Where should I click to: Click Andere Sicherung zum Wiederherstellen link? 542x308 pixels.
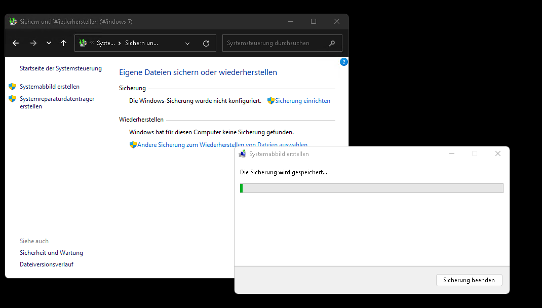(222, 145)
